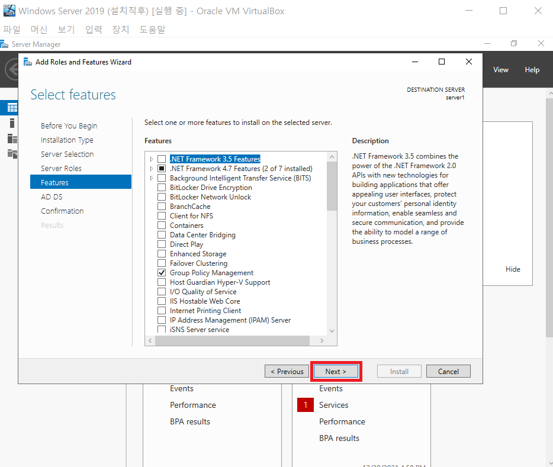553x467 pixels.
Task: Open the 장치 menu in VirtualBox
Action: [121, 29]
